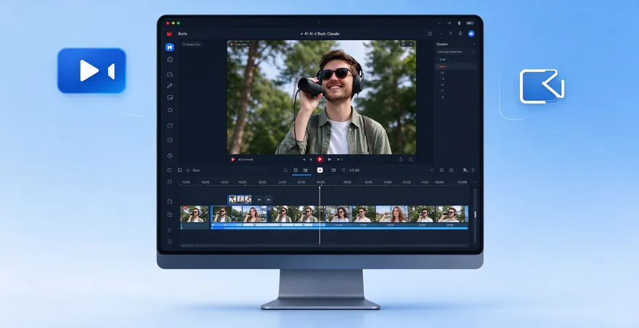Click the 4.5.00 value in the timeline toolbar
This screenshot has height=328, width=639.
point(354,171)
